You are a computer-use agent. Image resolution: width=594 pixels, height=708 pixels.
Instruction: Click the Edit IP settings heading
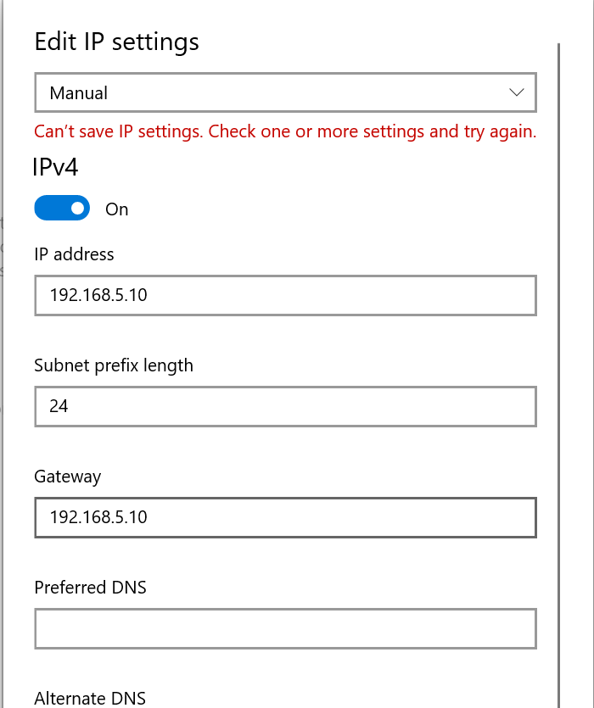coord(116,42)
